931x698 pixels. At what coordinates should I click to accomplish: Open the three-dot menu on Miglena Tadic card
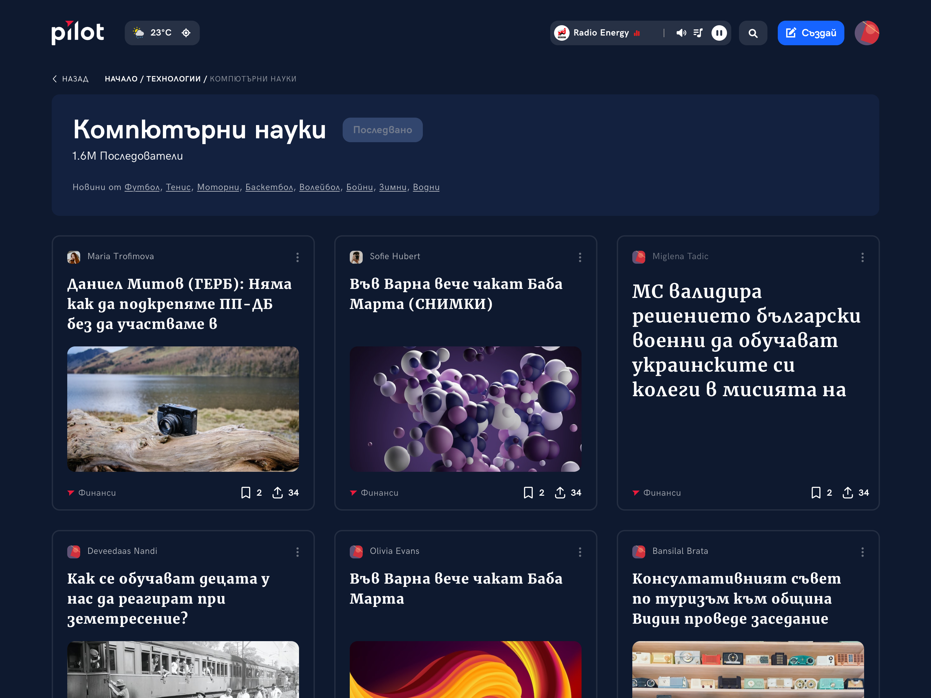click(862, 257)
